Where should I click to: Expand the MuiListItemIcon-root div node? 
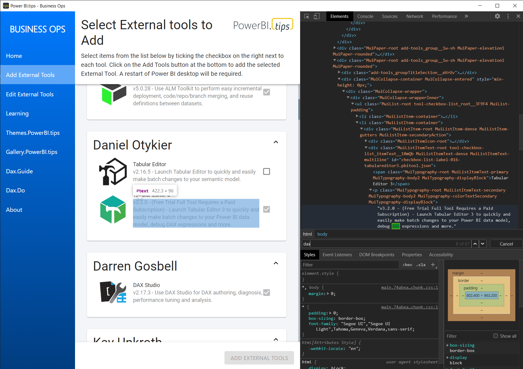(x=366, y=141)
